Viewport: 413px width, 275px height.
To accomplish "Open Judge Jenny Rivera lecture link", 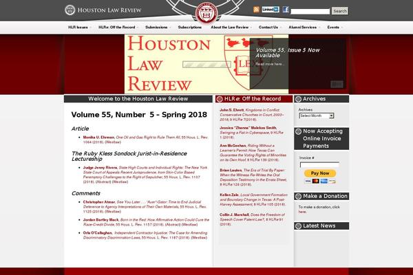I will pos(145,175).
